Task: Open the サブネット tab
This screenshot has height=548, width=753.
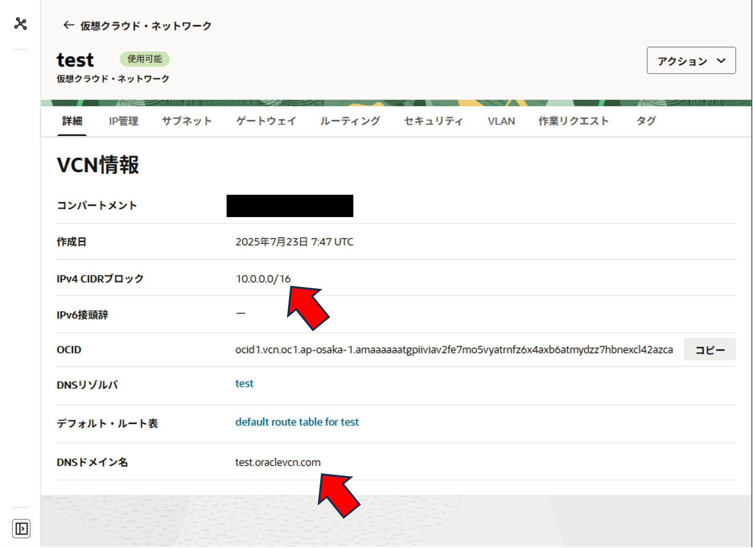Action: [x=187, y=121]
